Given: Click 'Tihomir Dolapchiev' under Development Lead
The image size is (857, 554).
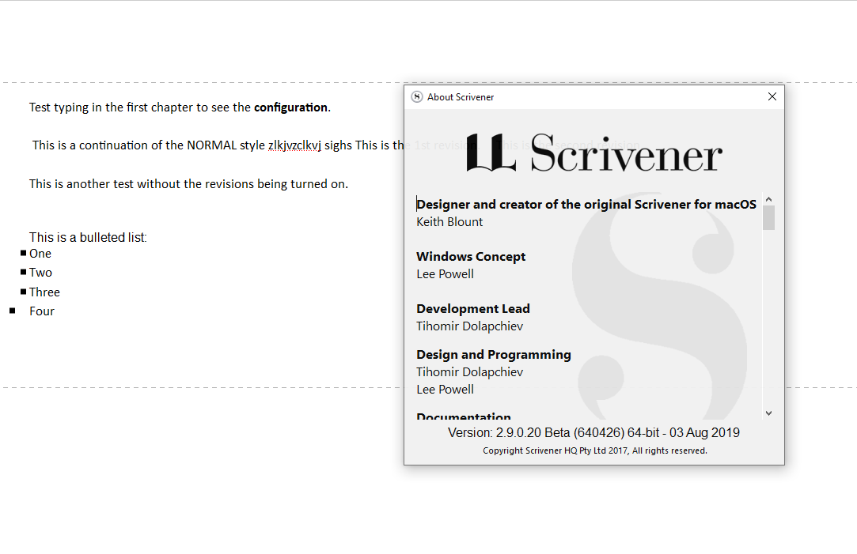Looking at the screenshot, I should pos(469,326).
